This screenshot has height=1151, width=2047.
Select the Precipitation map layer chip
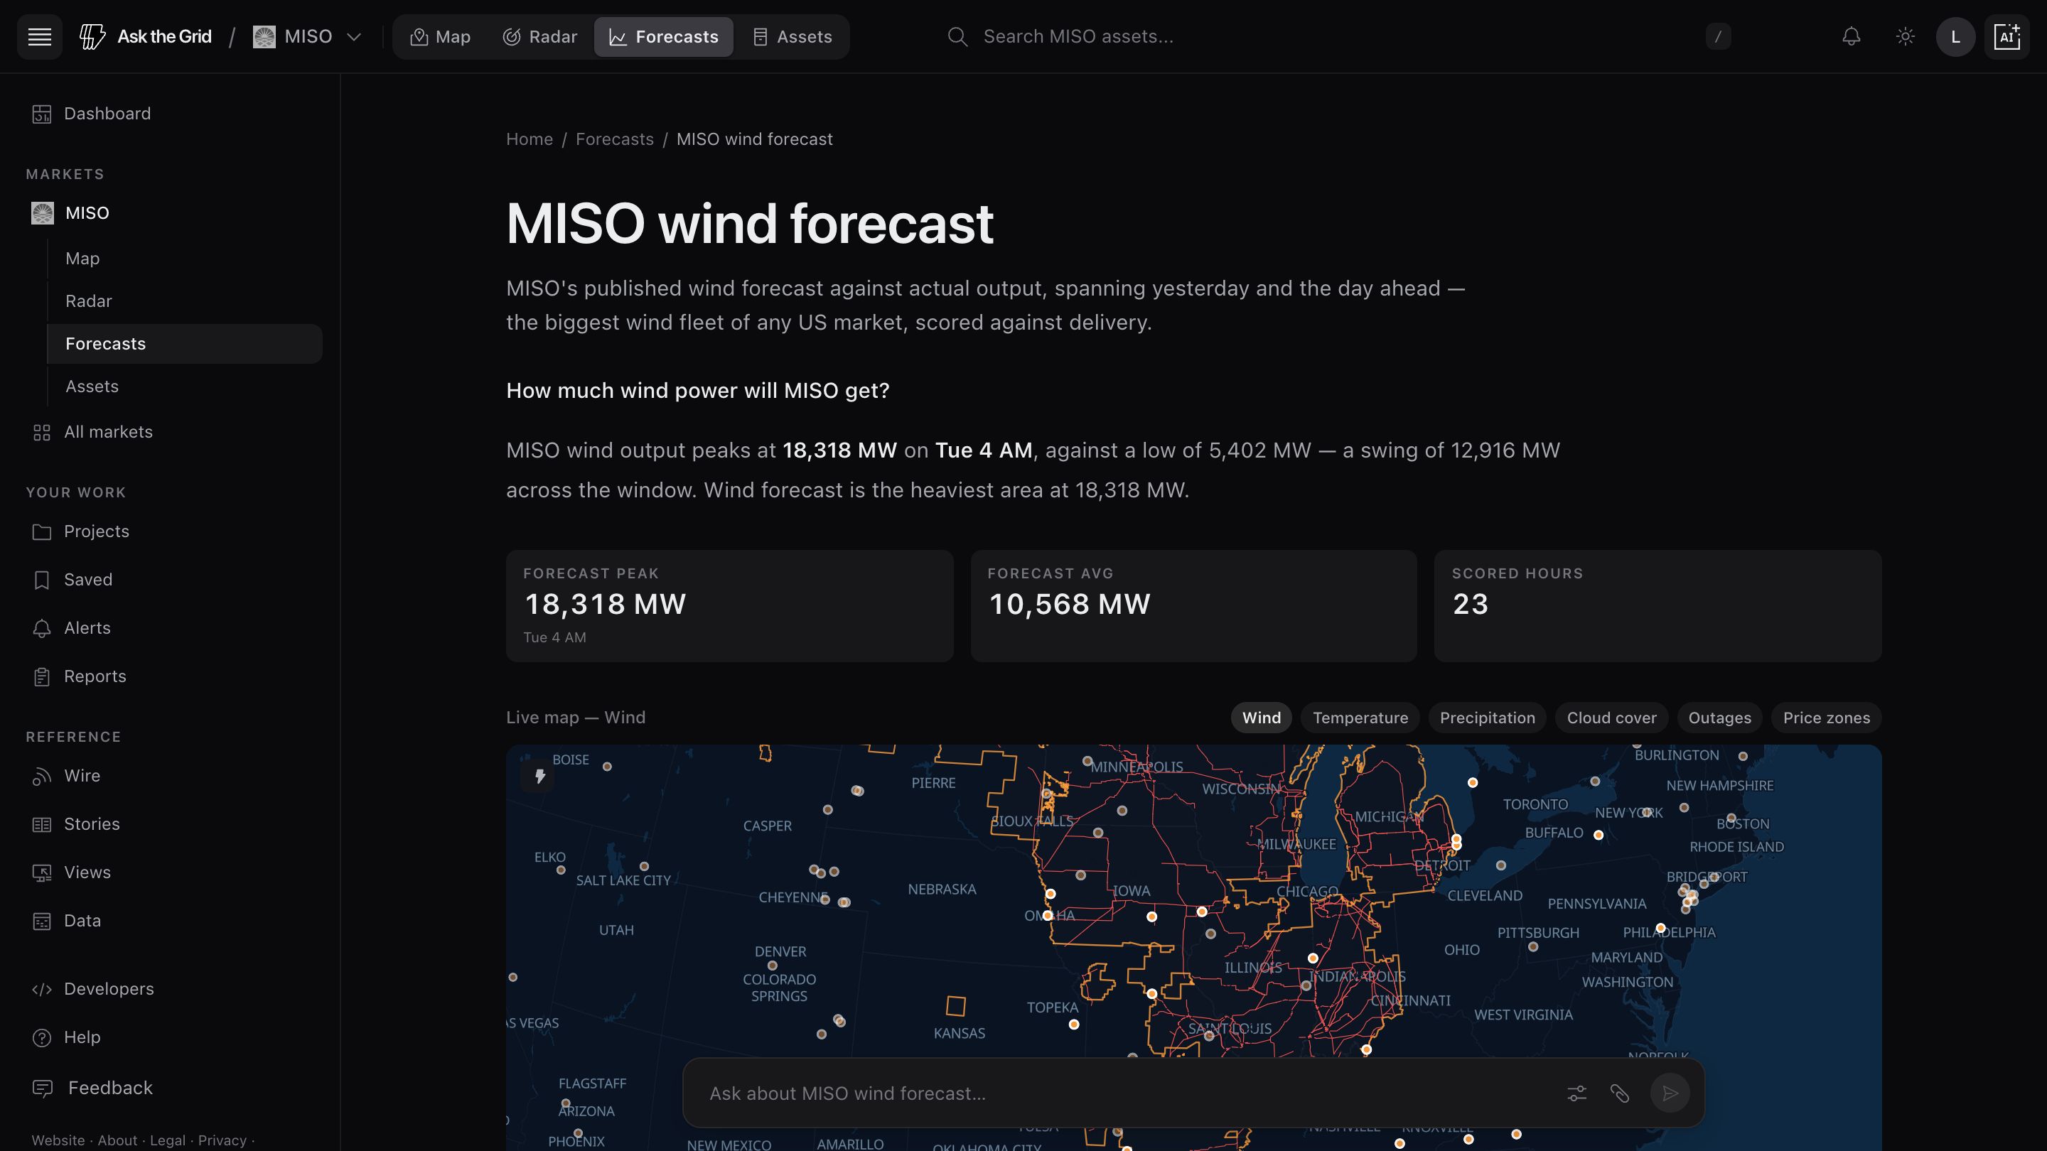[x=1487, y=718]
